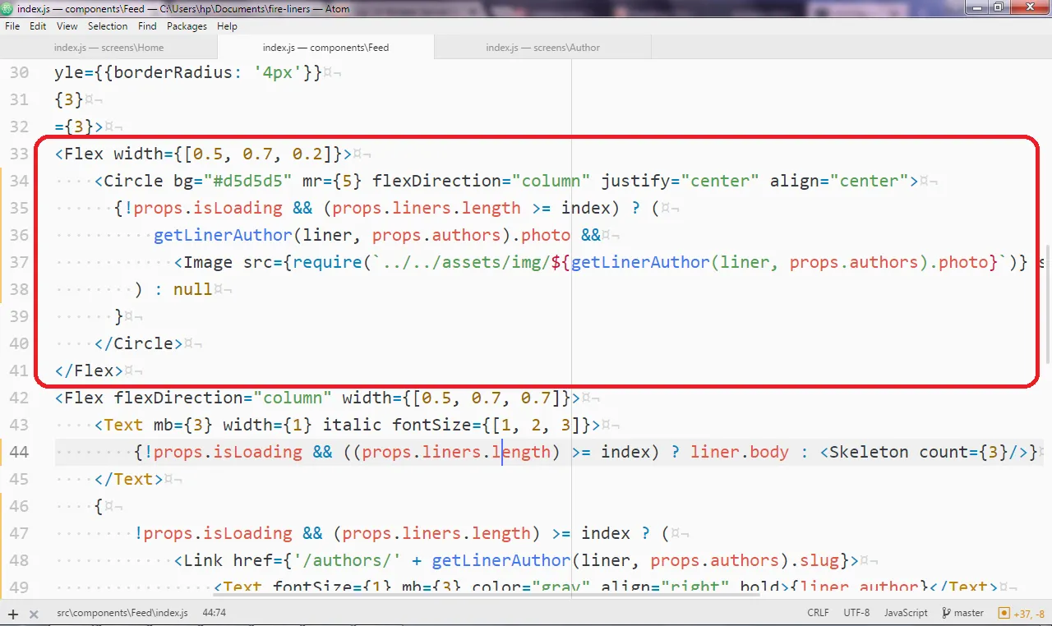Open the File menu
This screenshot has width=1052, height=626.
tap(12, 26)
